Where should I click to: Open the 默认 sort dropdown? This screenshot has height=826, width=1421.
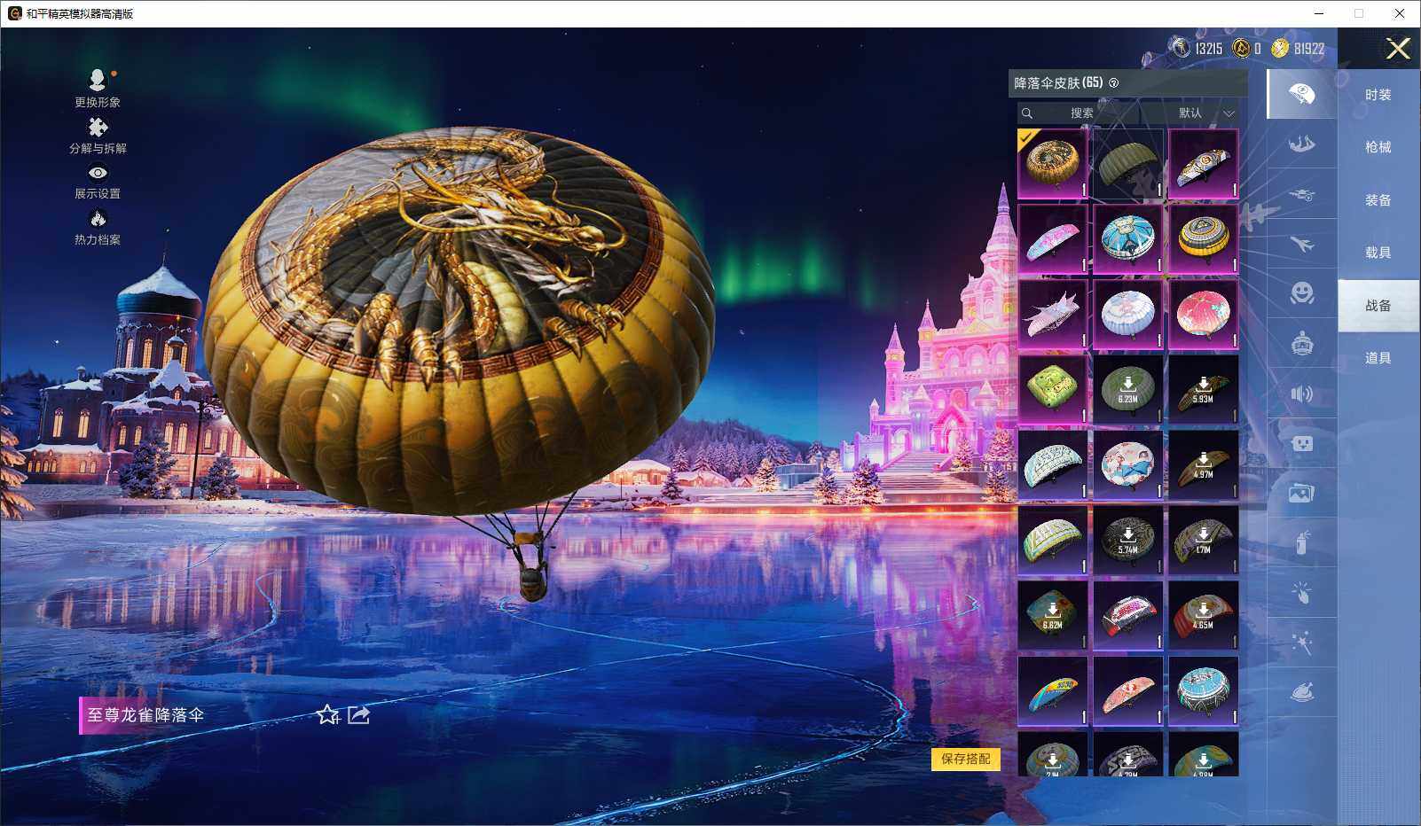[1189, 113]
